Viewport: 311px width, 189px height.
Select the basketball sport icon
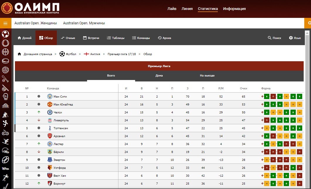[x=5, y=52]
